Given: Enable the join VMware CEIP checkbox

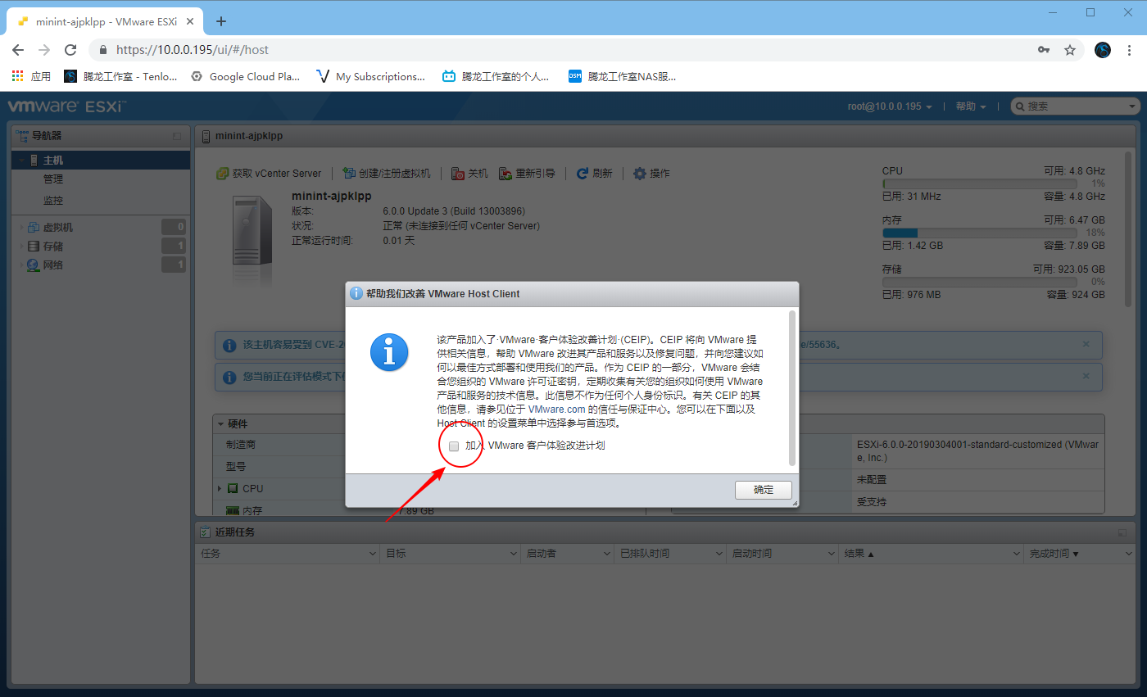Looking at the screenshot, I should (454, 446).
